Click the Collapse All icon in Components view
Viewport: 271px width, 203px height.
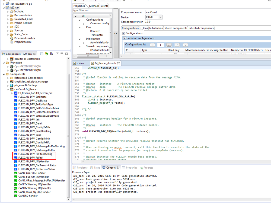coord(42,54)
